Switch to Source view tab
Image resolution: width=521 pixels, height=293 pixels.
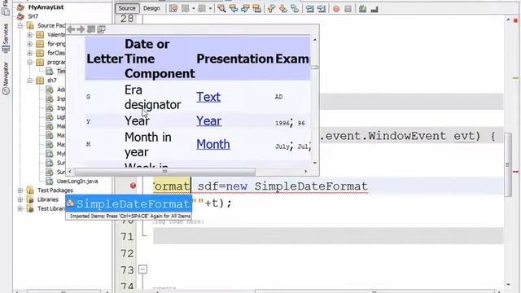pyautogui.click(x=127, y=8)
